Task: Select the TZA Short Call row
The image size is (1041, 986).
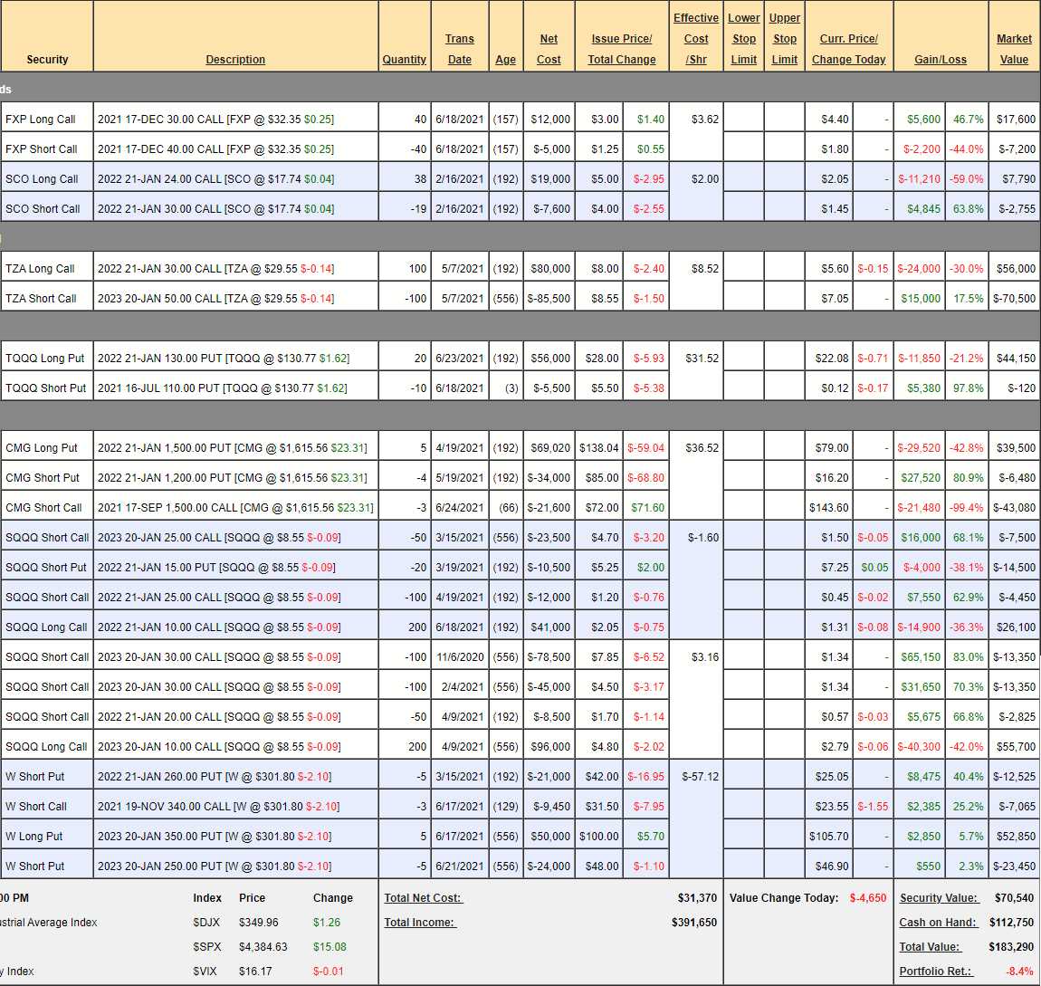Action: 41,299
